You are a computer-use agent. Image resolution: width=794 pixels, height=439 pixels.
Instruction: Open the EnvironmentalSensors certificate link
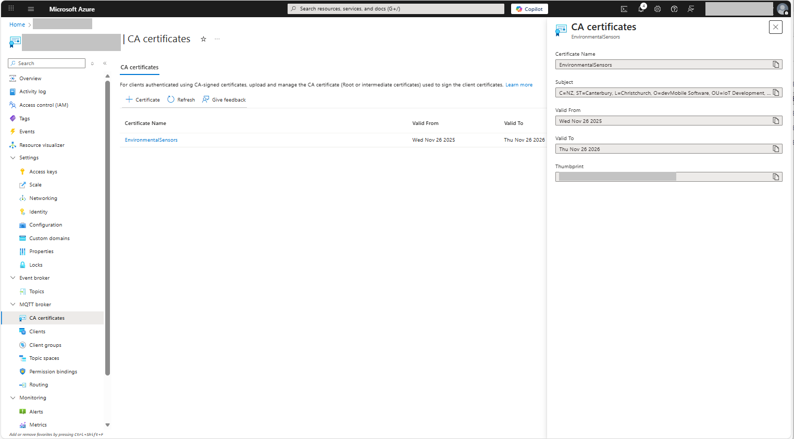tap(151, 140)
